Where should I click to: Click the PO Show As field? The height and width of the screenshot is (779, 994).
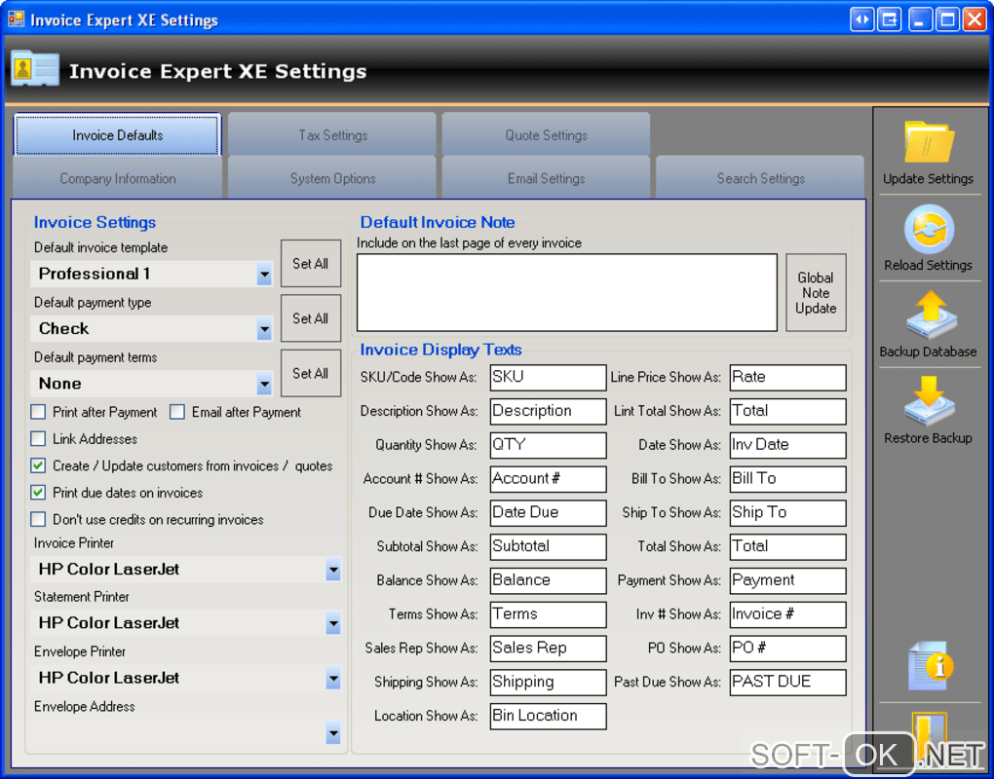click(788, 649)
